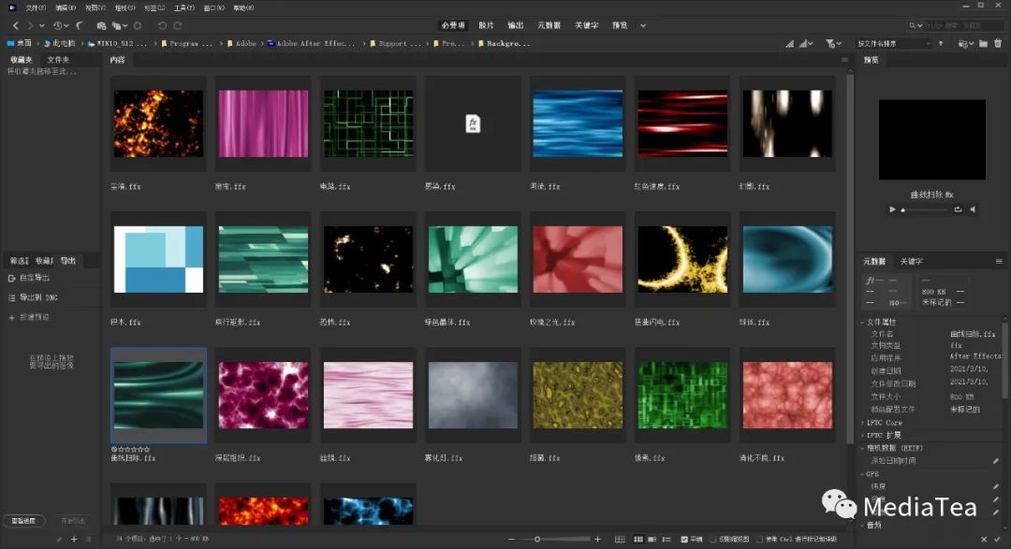The height and width of the screenshot is (549, 1011).
Task: Open the workspace switcher chevron dropdown
Action: 643,26
